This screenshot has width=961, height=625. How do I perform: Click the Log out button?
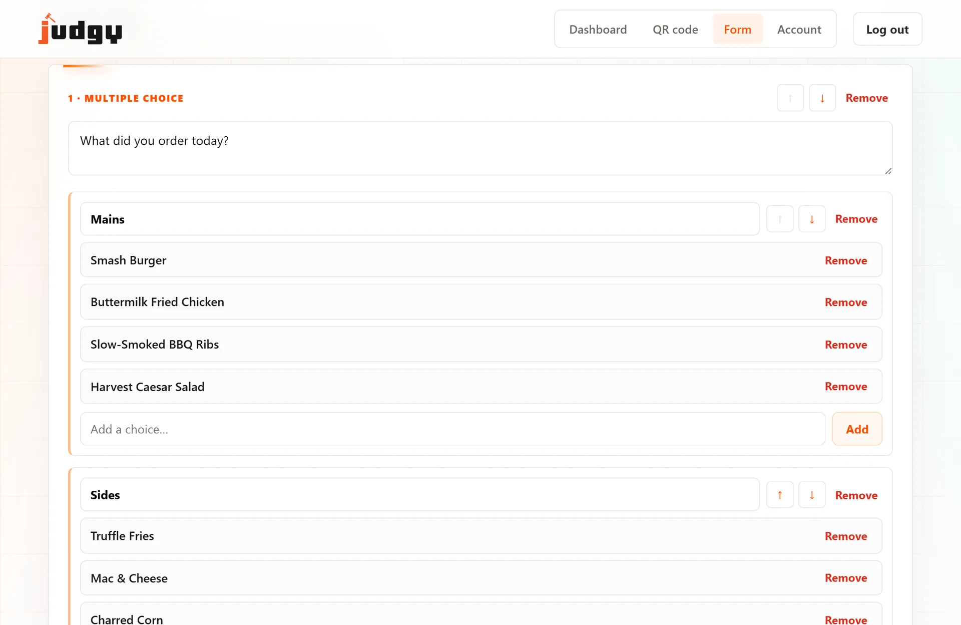point(887,30)
